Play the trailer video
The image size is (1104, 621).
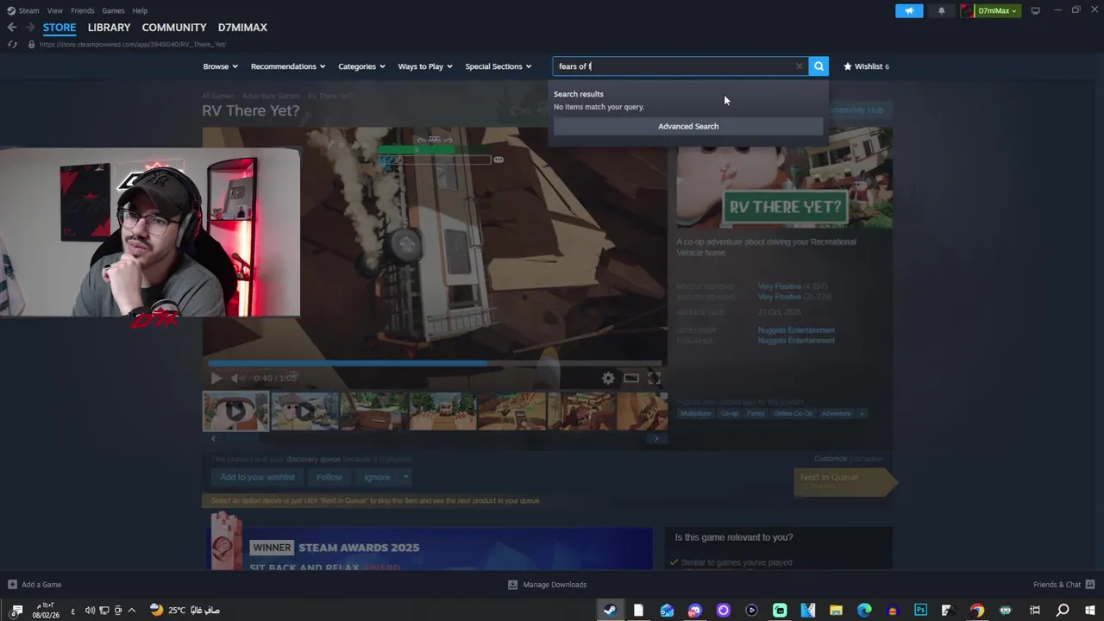216,378
